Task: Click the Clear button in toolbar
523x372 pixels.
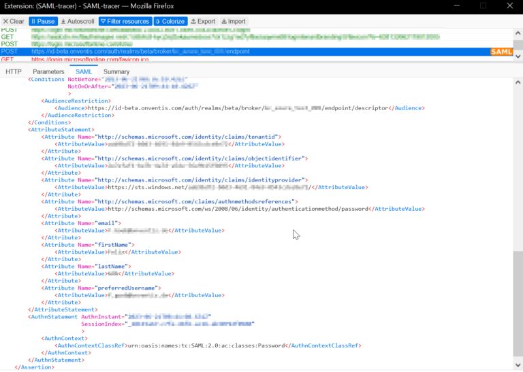Action: coord(14,21)
